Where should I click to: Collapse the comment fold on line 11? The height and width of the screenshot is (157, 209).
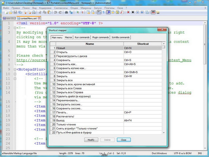click(x=15, y=79)
